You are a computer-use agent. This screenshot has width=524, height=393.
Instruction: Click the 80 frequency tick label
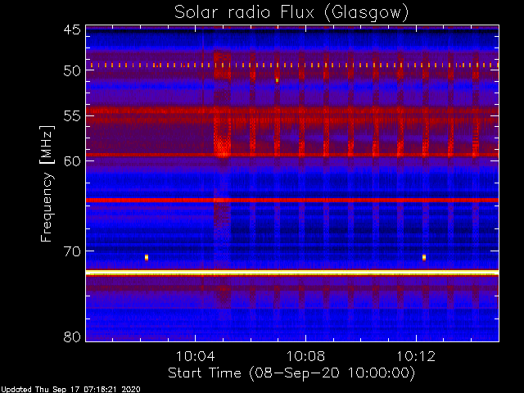(x=72, y=337)
